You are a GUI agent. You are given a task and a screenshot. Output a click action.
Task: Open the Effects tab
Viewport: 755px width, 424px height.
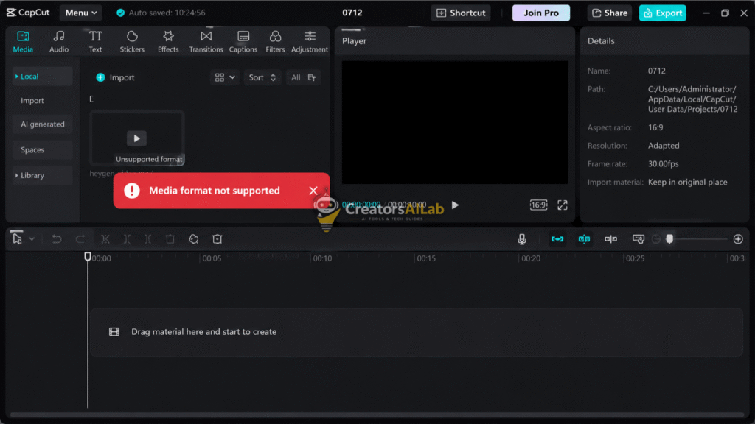click(x=168, y=41)
